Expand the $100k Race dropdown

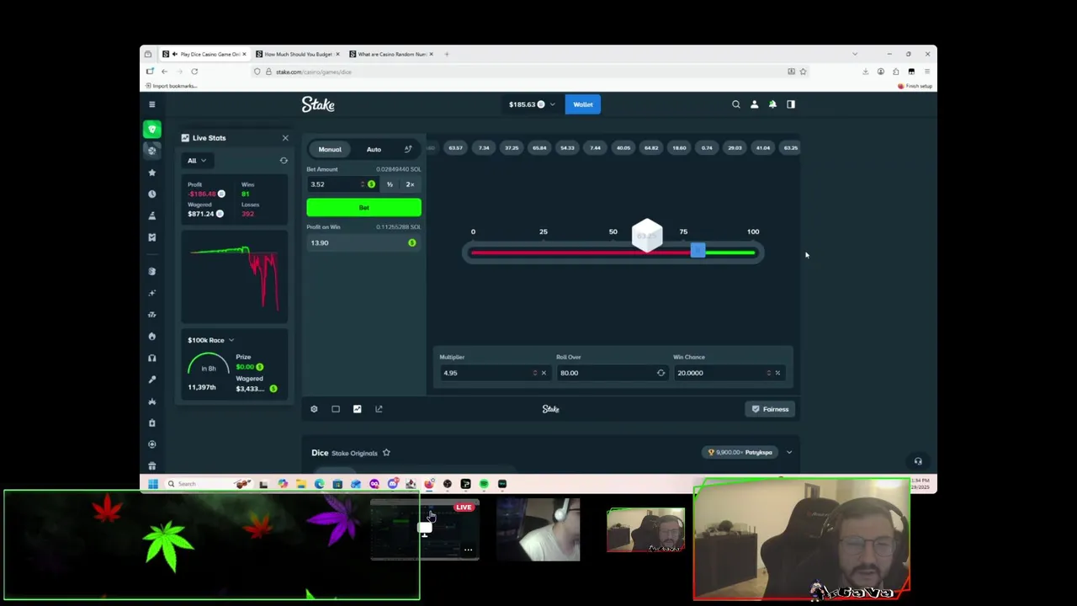[211, 340]
